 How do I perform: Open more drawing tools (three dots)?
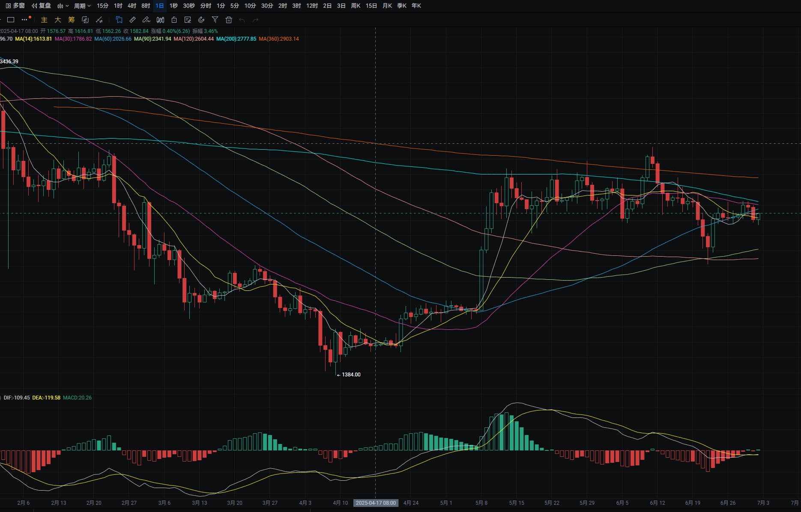pyautogui.click(x=24, y=20)
